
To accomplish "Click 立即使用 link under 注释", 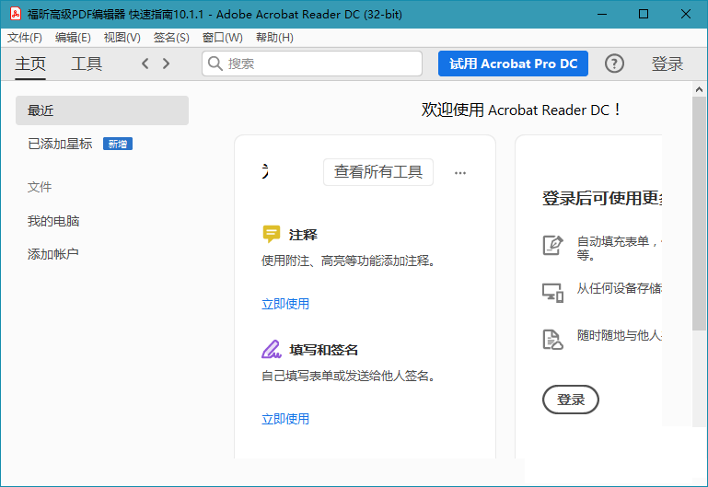I will [285, 304].
